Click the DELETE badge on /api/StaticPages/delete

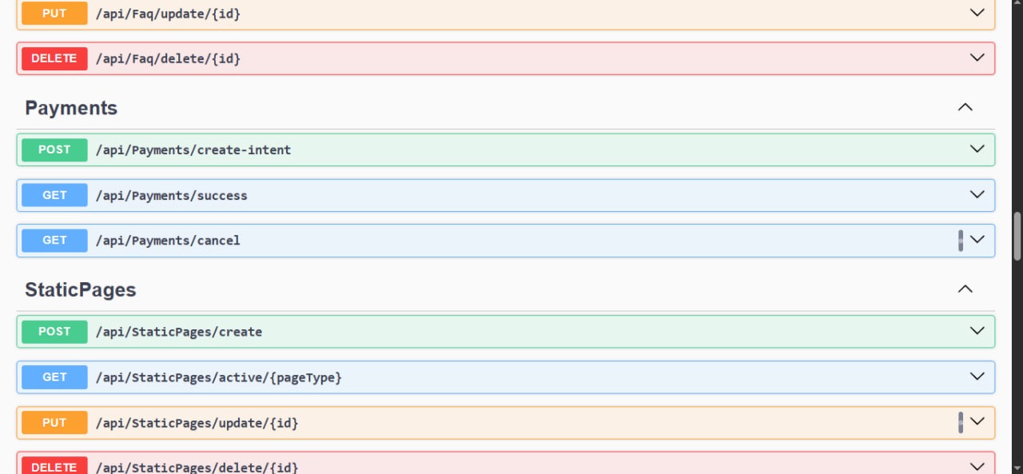click(x=54, y=467)
